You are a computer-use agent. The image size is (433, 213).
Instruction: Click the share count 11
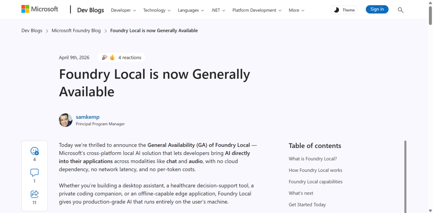click(35, 203)
